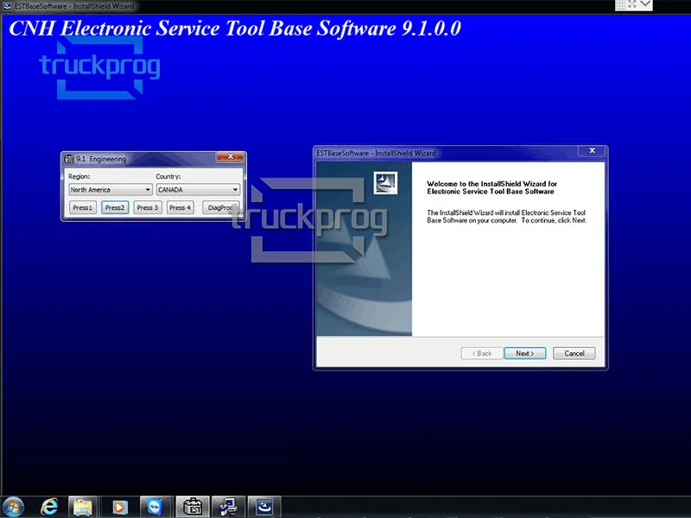691x518 pixels.
Task: Click the Press2 button
Action: (x=115, y=207)
